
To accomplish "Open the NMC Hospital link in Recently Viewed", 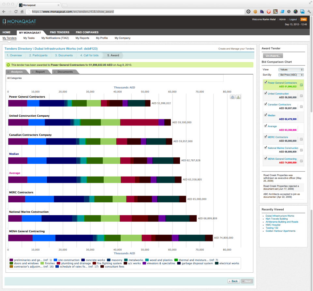I will [x=273, y=225].
